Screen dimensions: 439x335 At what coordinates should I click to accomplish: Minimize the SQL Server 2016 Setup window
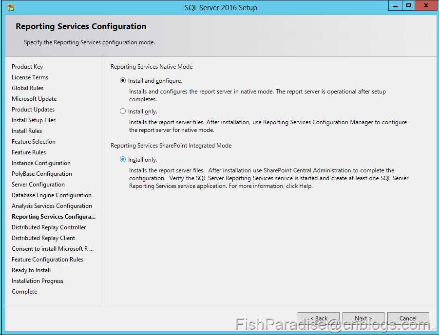[395, 5]
